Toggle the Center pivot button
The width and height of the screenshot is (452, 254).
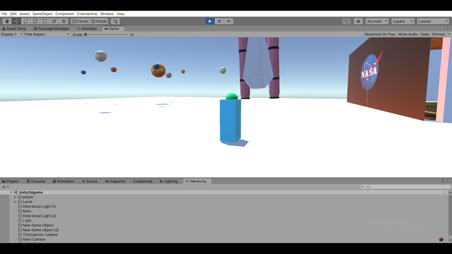pyautogui.click(x=80, y=21)
